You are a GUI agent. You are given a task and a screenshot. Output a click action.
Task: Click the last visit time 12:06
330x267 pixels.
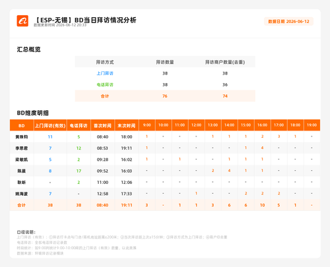[127, 183]
